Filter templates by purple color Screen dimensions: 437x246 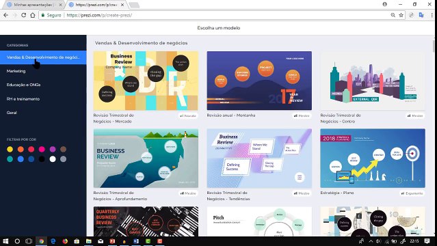(x=53, y=150)
